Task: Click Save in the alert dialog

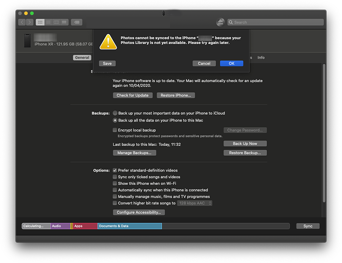Action: point(107,63)
